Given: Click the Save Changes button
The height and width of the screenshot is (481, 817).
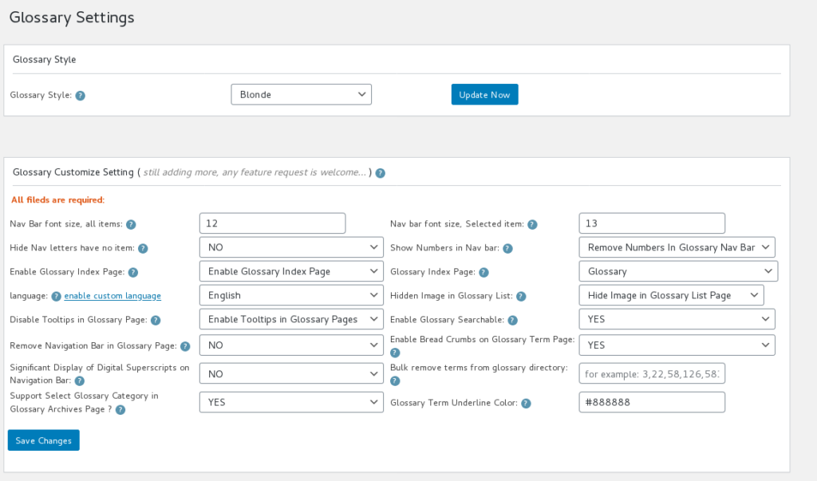Looking at the screenshot, I should click(44, 440).
